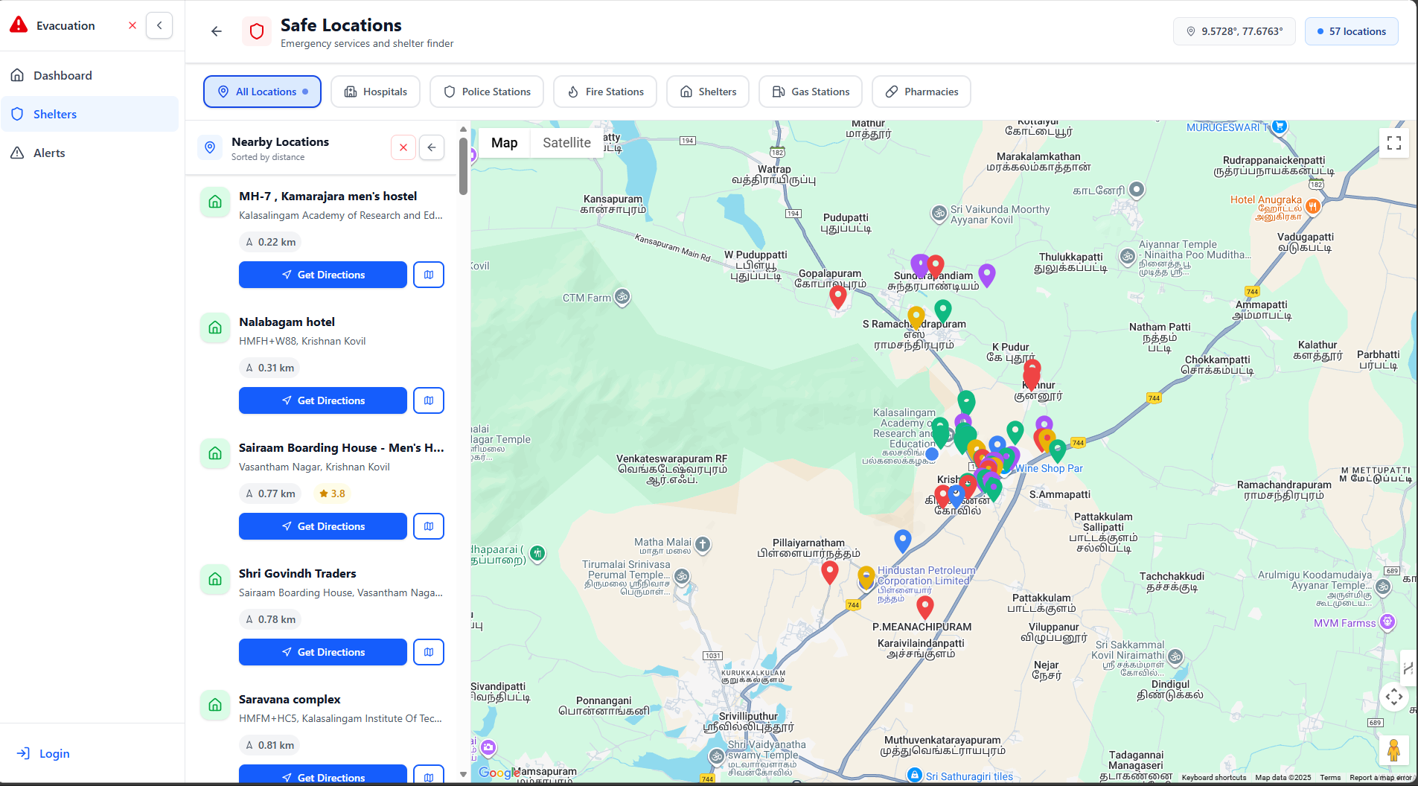
Task: Show MH-7 Kamarajara hostel on map
Action: click(429, 275)
